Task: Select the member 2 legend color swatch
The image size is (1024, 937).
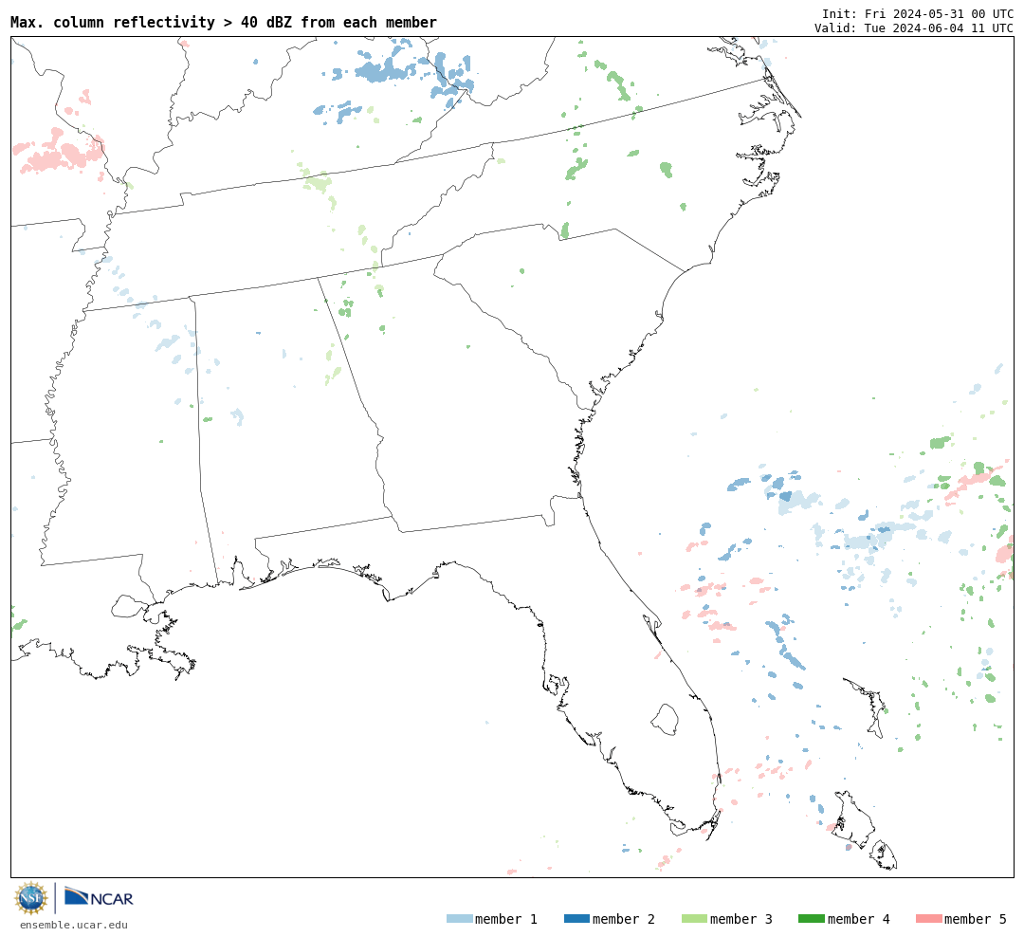Action: tap(576, 919)
